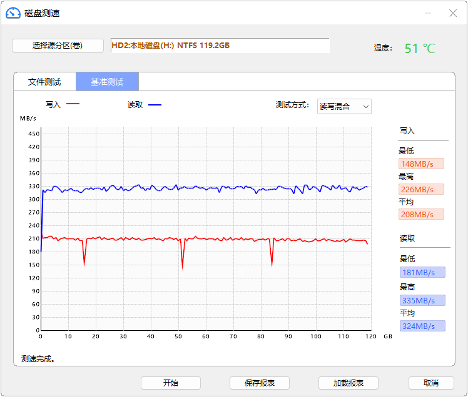Click the 保存报表 button

pos(260,383)
